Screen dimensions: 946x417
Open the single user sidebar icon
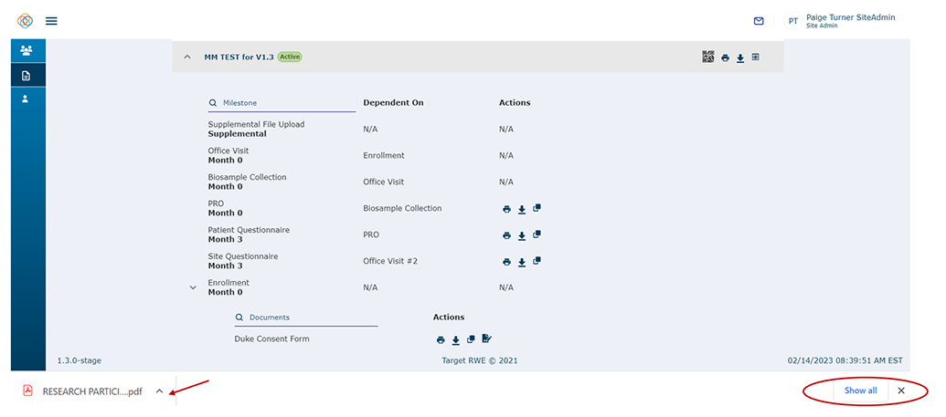coord(26,99)
